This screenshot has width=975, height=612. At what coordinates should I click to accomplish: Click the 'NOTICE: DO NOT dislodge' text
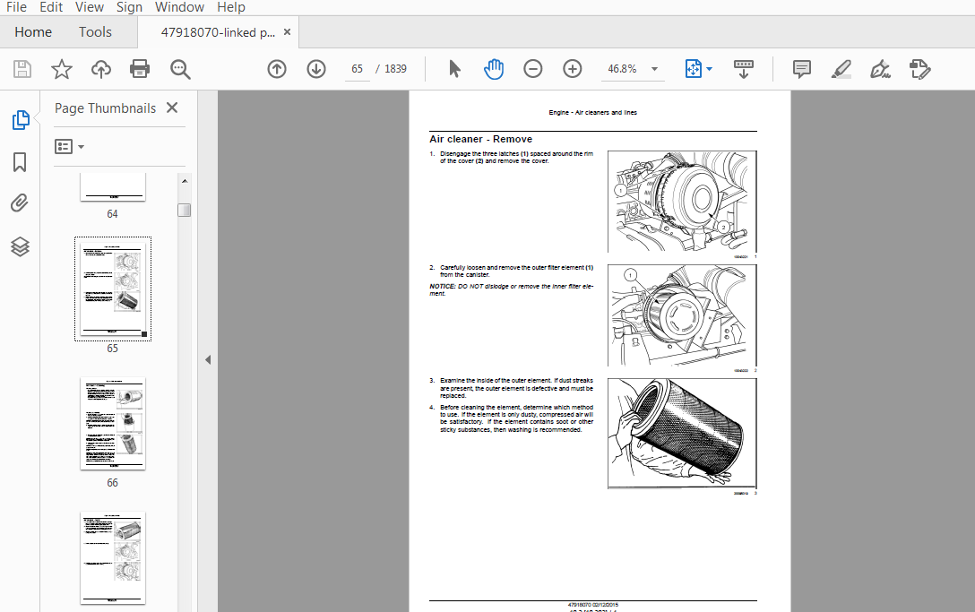click(x=511, y=289)
